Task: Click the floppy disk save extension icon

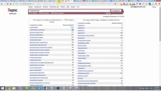Action: pyautogui.click(x=127, y=4)
